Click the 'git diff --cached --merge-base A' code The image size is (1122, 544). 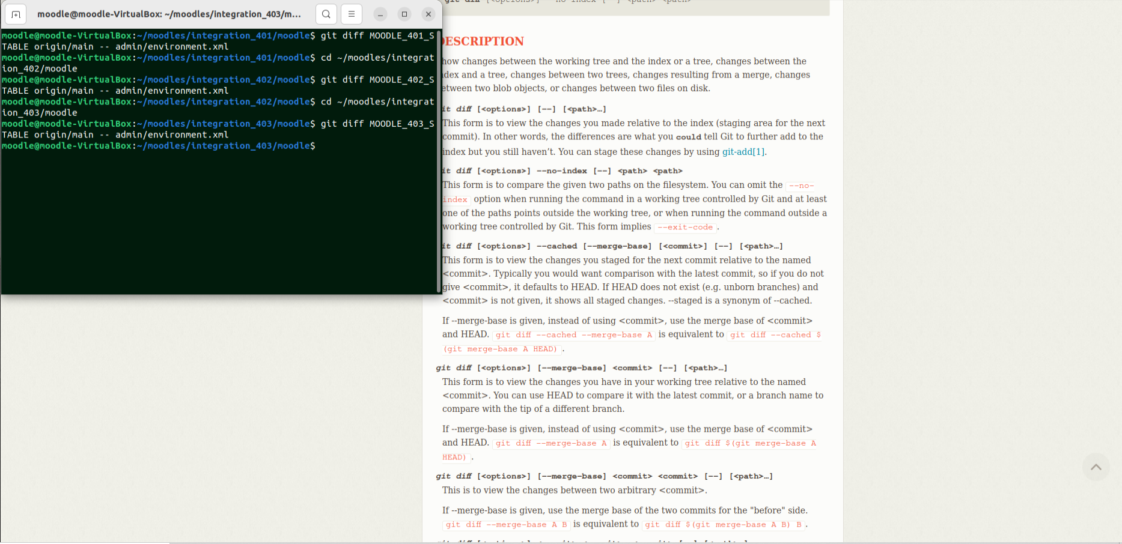pyautogui.click(x=574, y=335)
